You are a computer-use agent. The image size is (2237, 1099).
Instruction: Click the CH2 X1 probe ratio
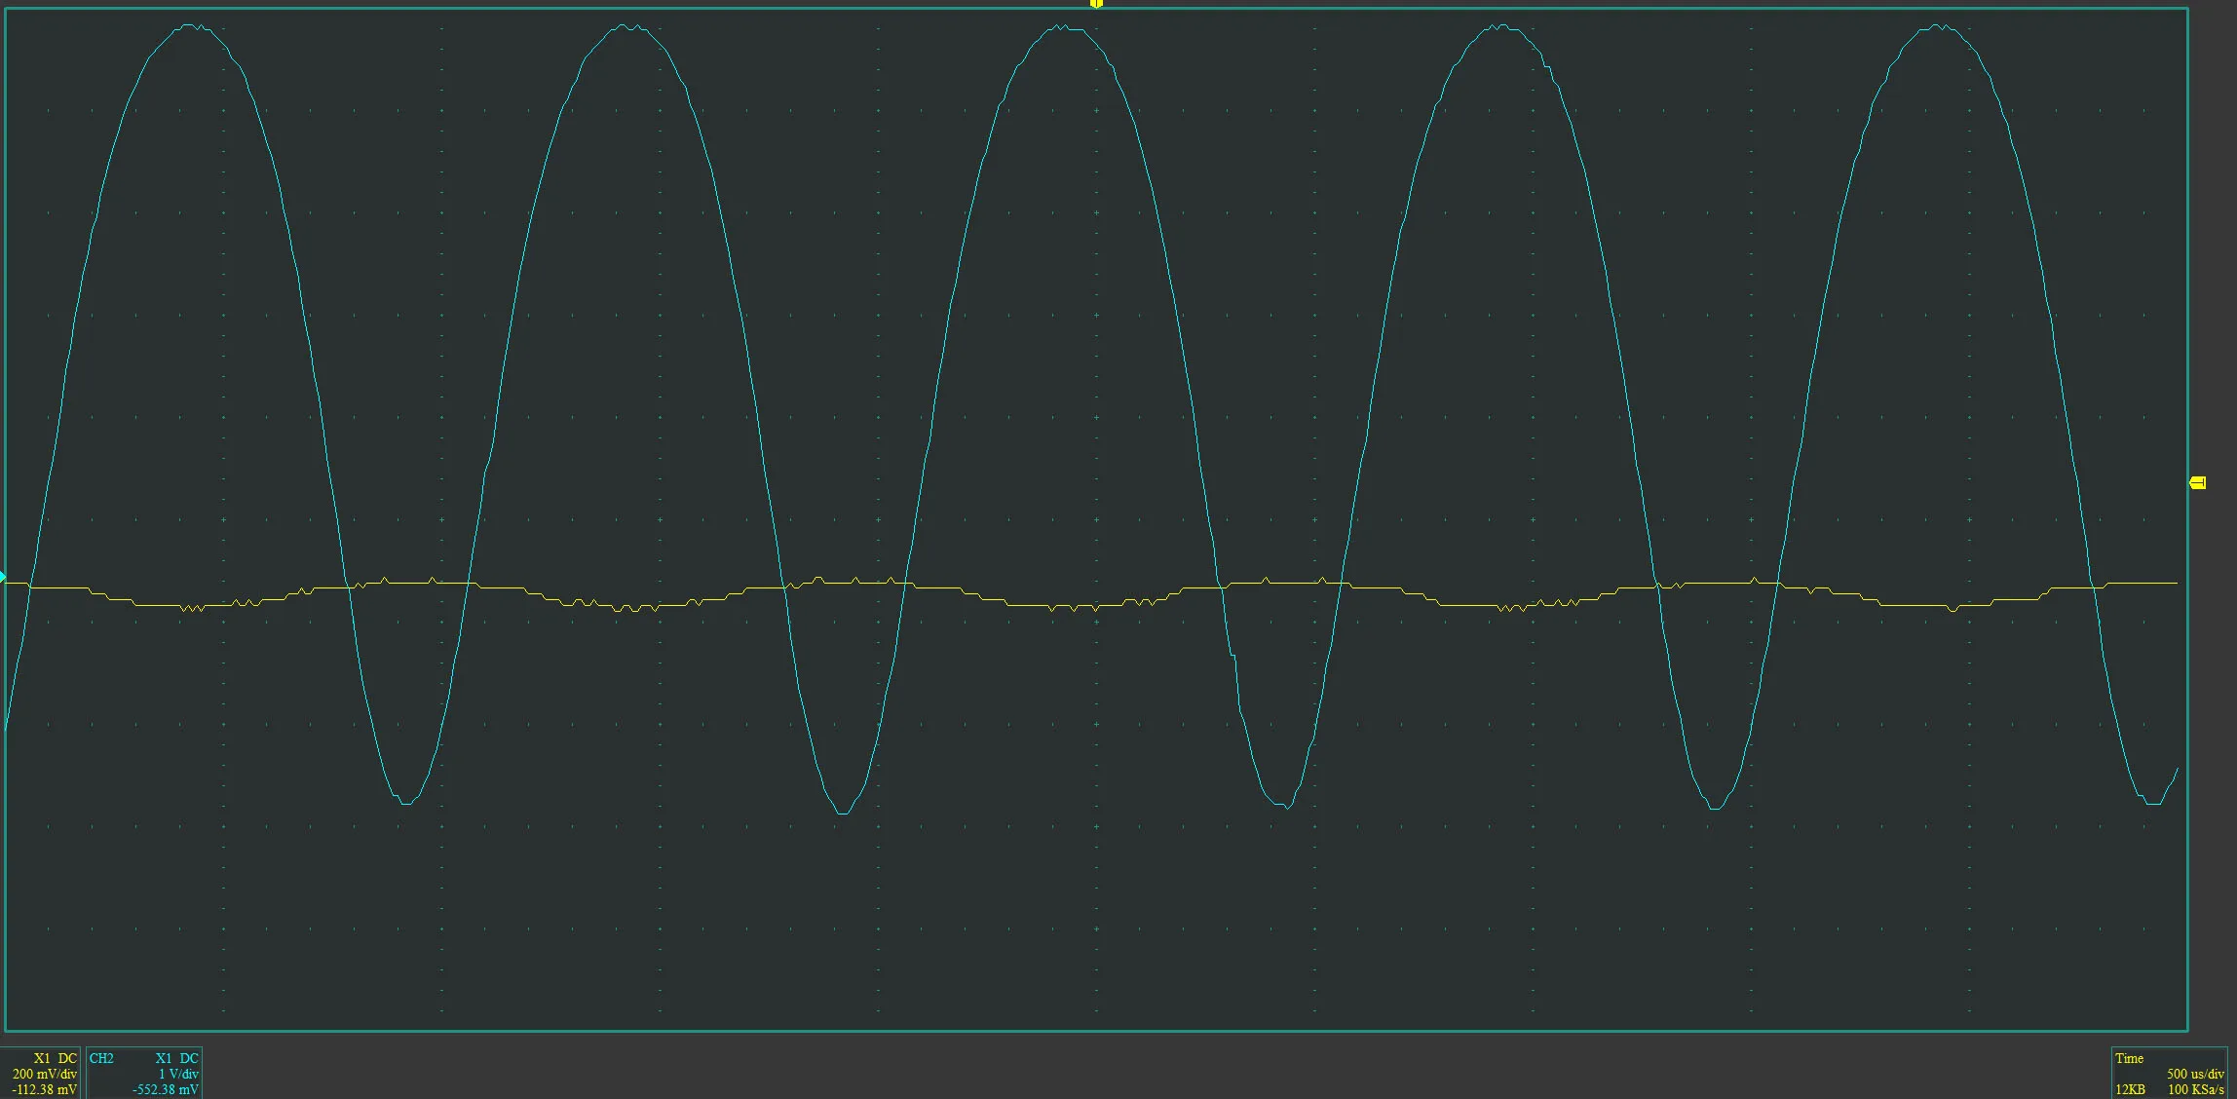[x=164, y=1058]
